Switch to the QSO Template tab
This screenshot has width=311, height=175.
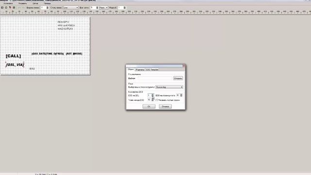point(152,70)
